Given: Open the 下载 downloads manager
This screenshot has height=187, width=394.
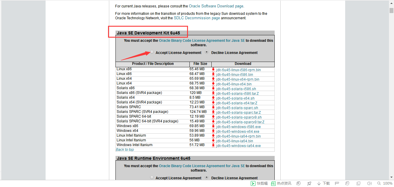Looking at the screenshot, I should 323,183.
